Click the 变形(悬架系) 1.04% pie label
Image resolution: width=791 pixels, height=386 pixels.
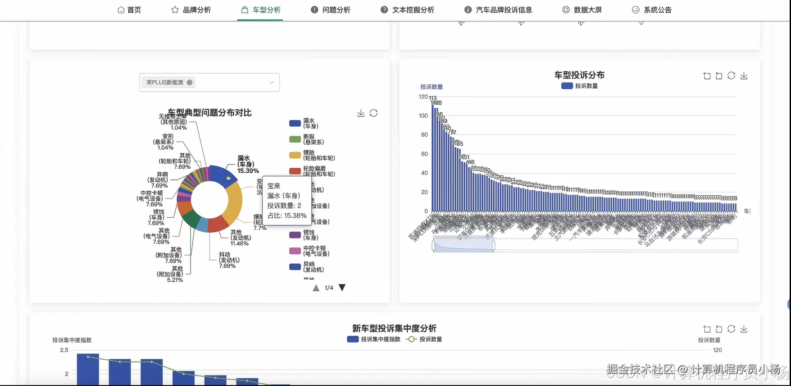click(x=163, y=142)
